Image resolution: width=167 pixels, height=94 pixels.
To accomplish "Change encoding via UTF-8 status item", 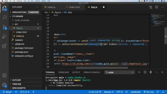I will click(119, 92).
